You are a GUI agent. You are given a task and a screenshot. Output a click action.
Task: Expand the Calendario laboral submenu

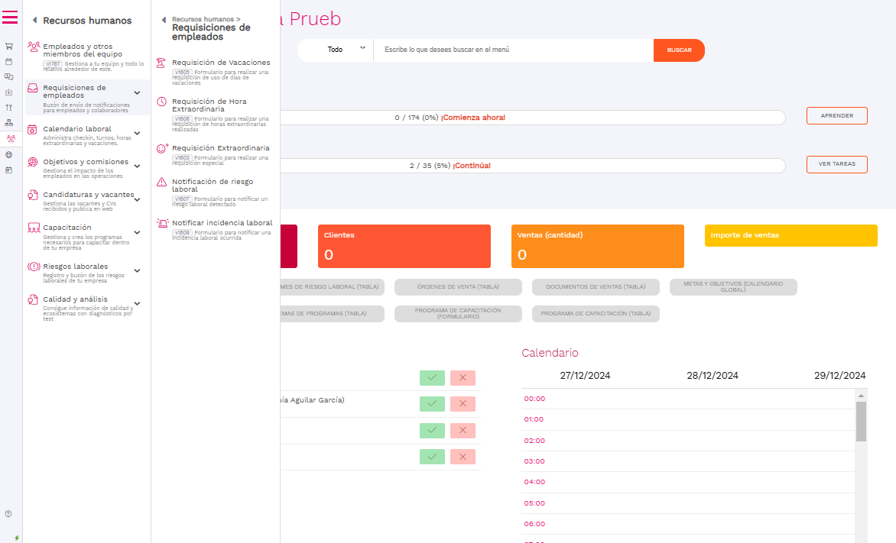tap(137, 134)
